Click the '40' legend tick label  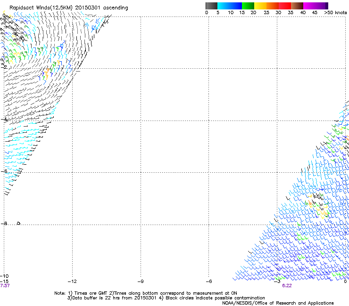click(303, 12)
